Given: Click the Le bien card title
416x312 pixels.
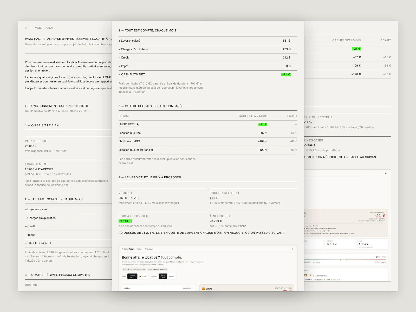Looking at the screenshot, I should (x=127, y=288).
